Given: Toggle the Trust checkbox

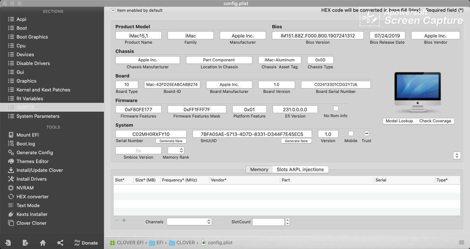Looking at the screenshot, I should point(366,133).
